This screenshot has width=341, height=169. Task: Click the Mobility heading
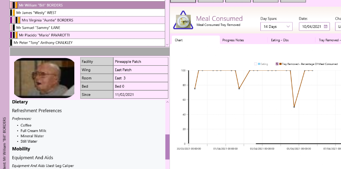(x=21, y=149)
